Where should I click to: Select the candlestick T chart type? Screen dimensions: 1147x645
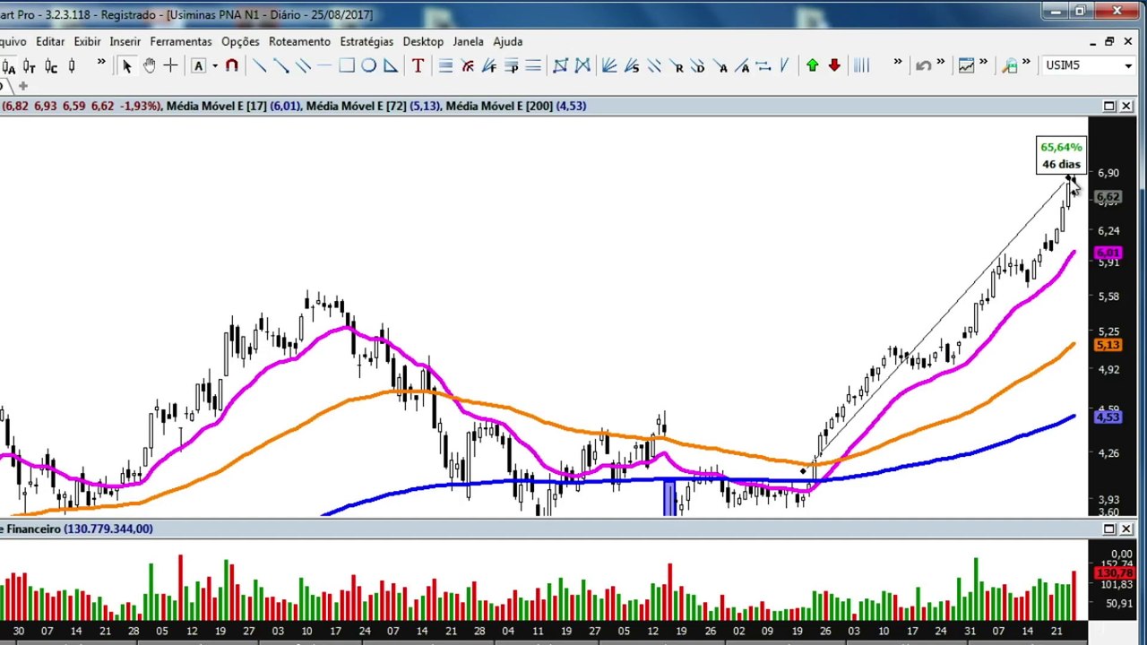pos(29,65)
